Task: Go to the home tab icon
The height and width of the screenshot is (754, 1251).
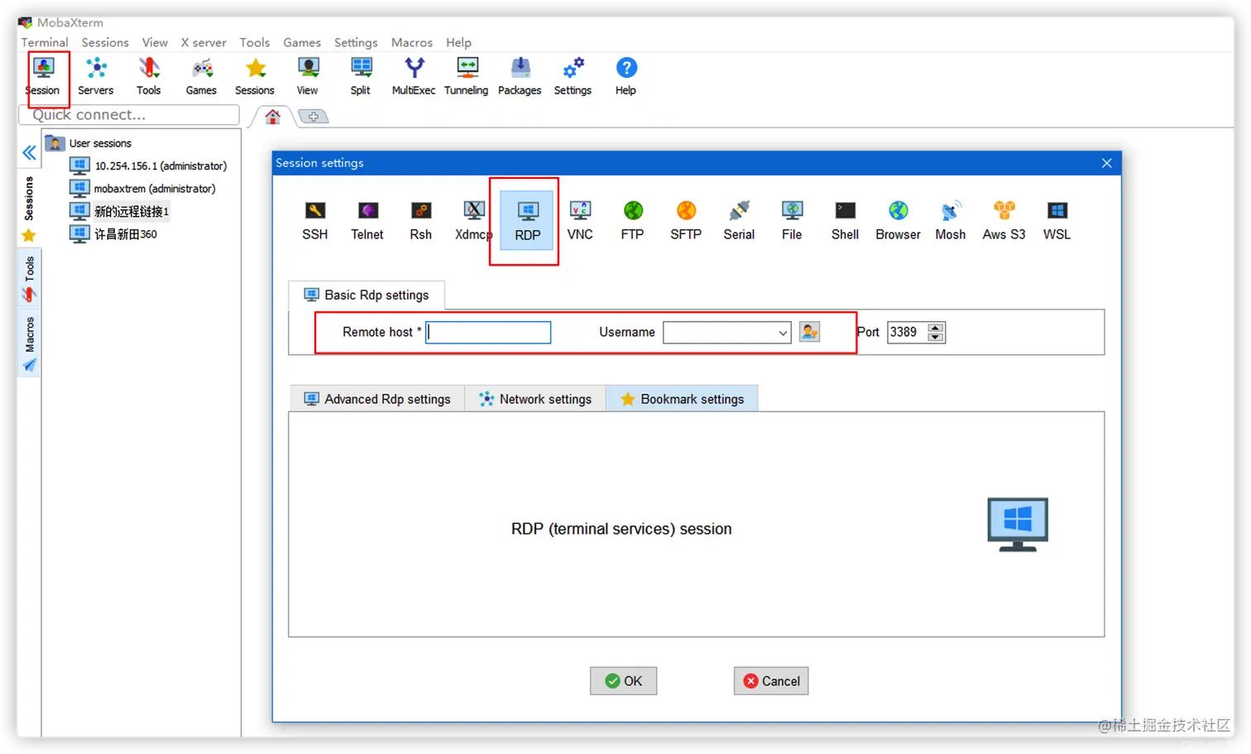Action: 272,117
